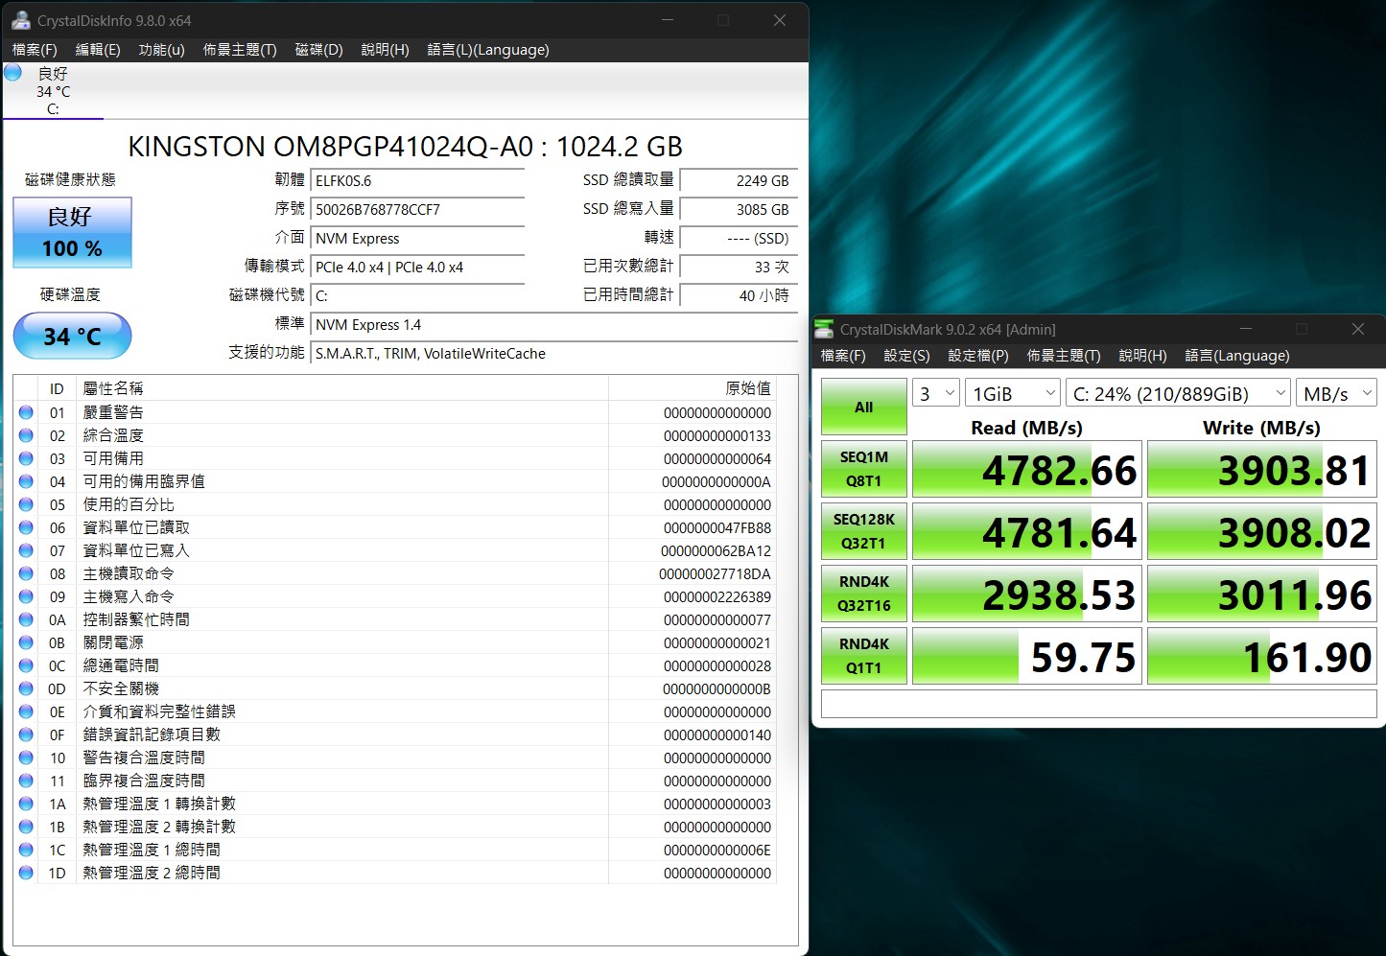The height and width of the screenshot is (956, 1386).
Task: Click status icon for 主機讀取命令 row
Action: tap(26, 573)
